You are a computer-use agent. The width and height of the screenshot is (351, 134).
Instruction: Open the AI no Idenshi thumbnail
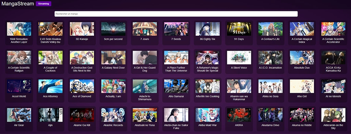click(333, 86)
